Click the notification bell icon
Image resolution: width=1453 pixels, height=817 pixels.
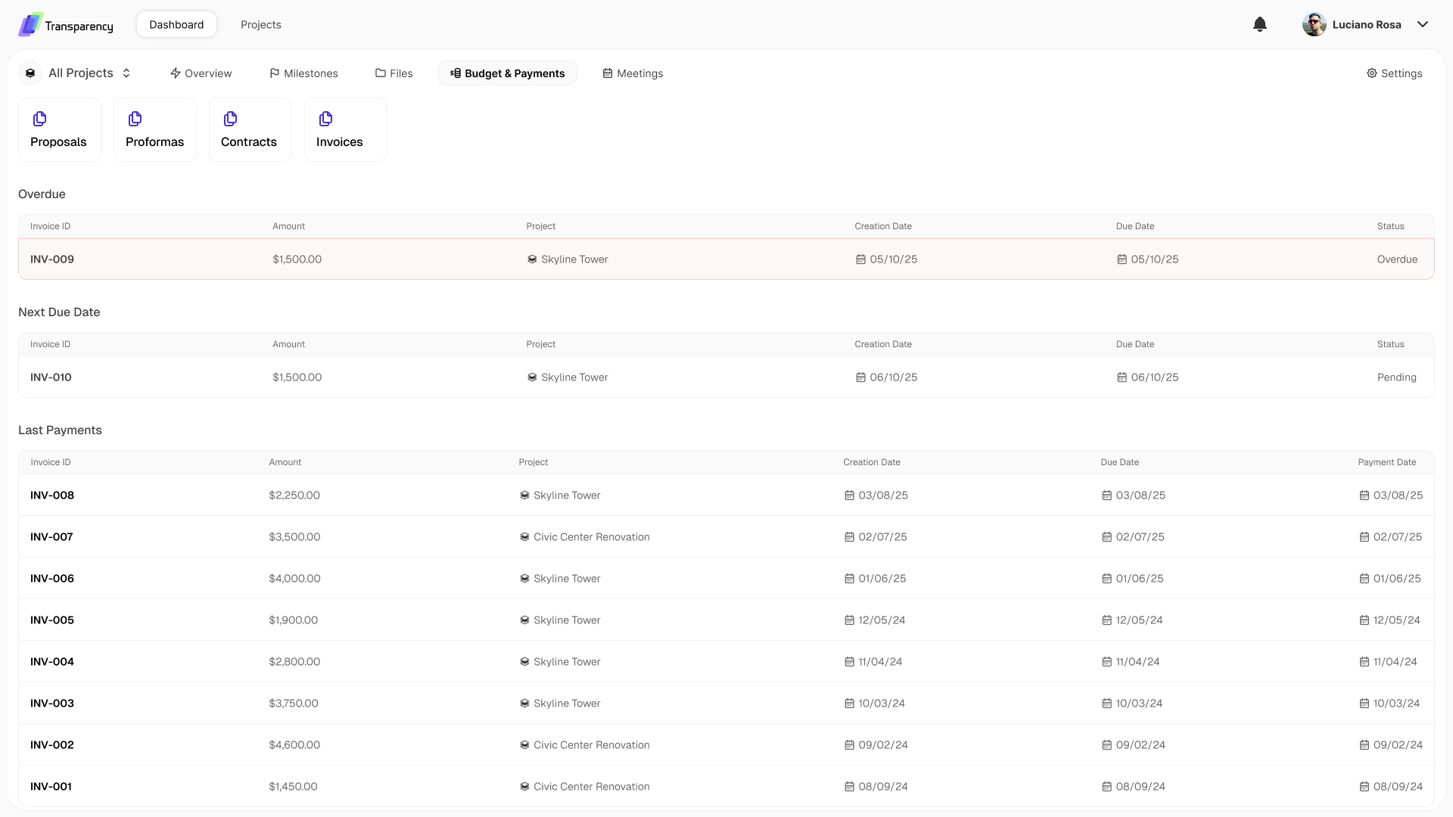1259,24
